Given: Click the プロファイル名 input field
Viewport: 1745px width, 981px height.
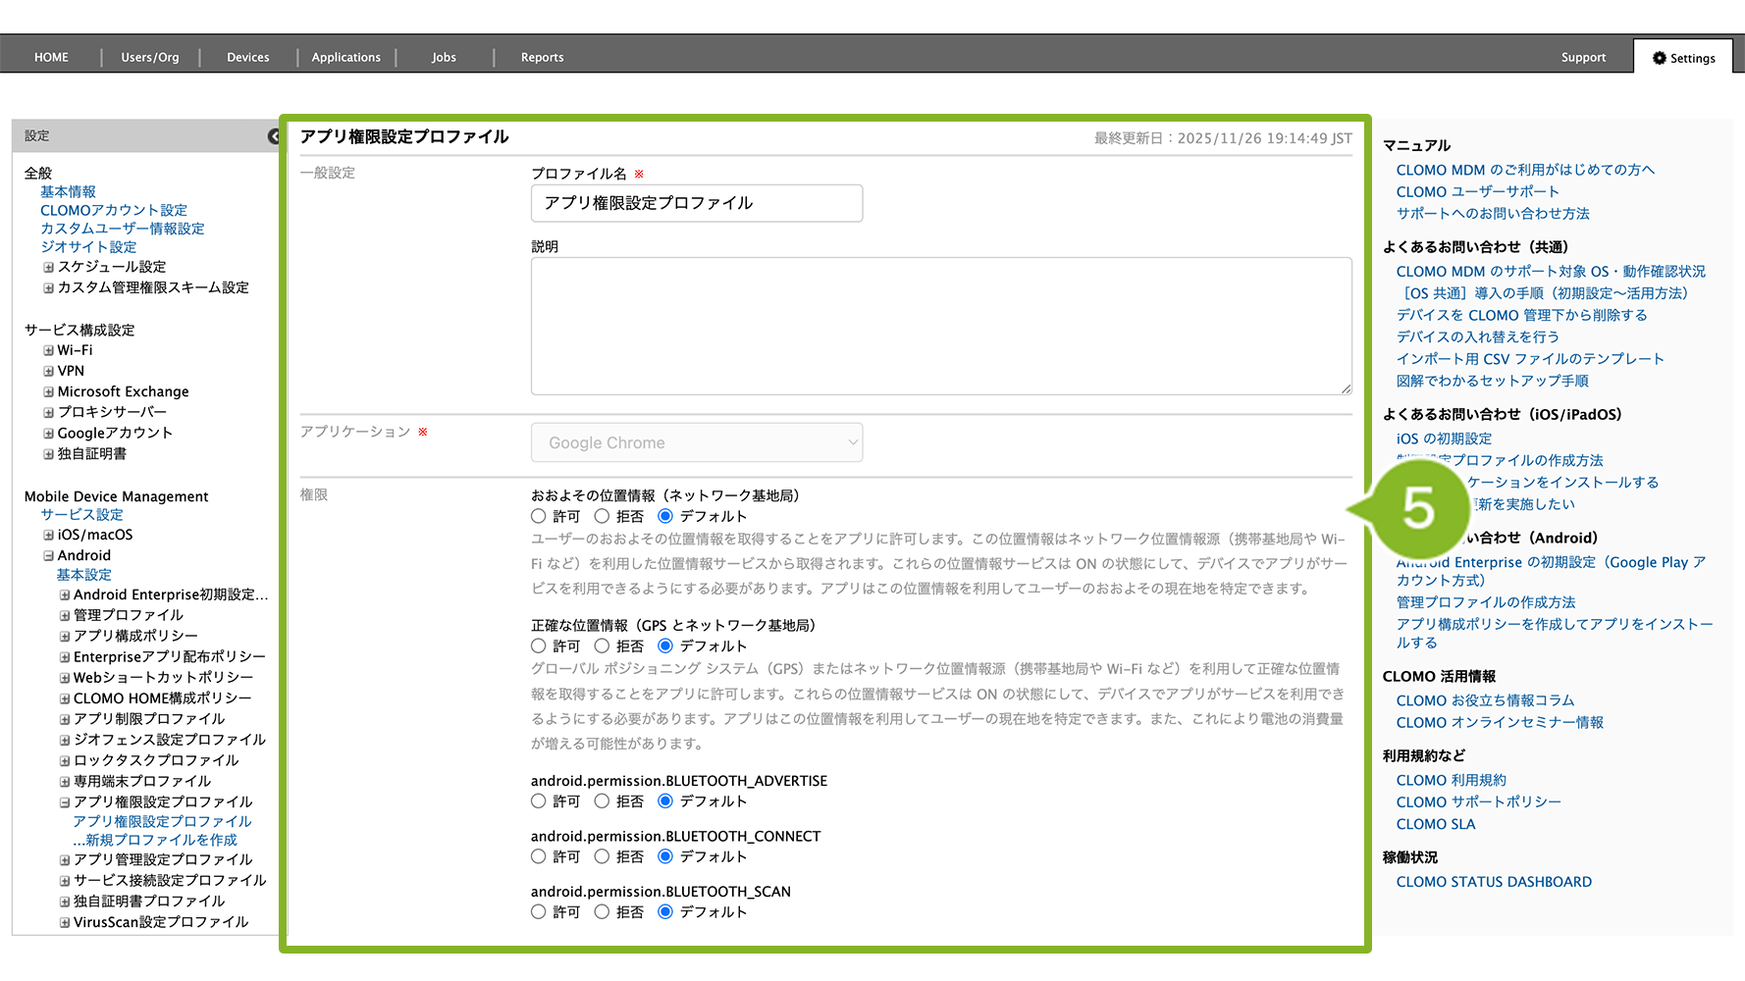Looking at the screenshot, I should coord(697,203).
